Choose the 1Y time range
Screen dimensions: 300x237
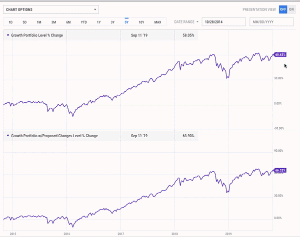pyautogui.click(x=98, y=22)
